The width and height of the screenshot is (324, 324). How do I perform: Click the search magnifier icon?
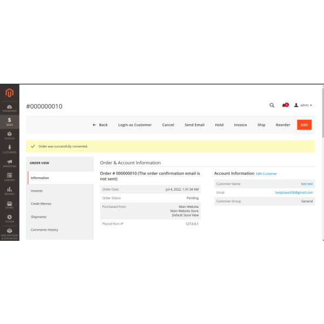click(x=272, y=105)
